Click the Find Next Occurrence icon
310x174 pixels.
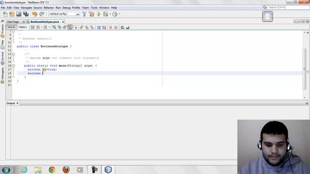pos(64,27)
